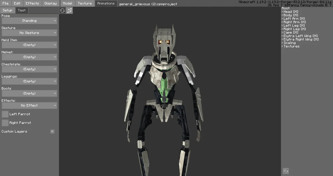
Task: Open the Held Item dropdown
Action: point(29,45)
